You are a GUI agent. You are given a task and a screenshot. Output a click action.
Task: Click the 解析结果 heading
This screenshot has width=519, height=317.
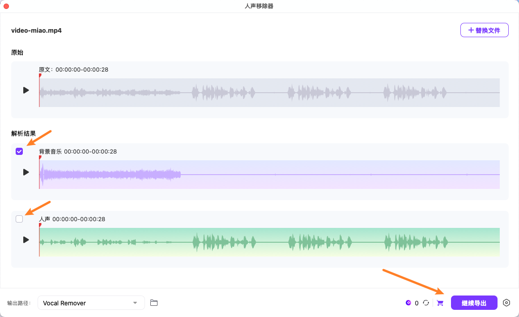[24, 133]
